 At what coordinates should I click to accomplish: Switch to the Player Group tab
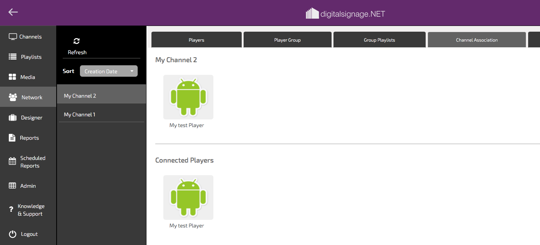(x=288, y=40)
